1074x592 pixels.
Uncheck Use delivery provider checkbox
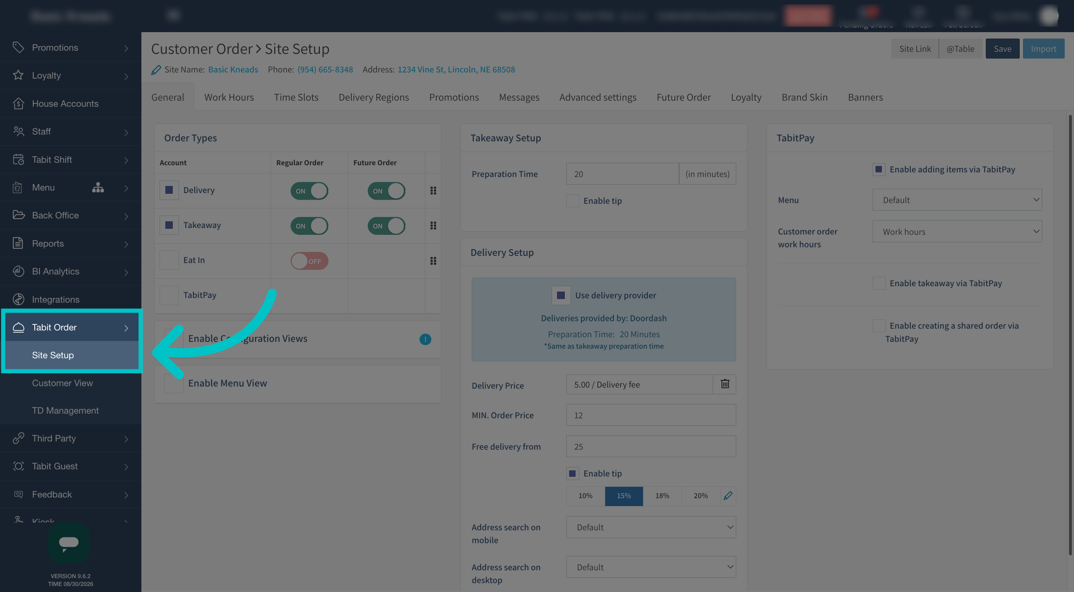(x=561, y=295)
